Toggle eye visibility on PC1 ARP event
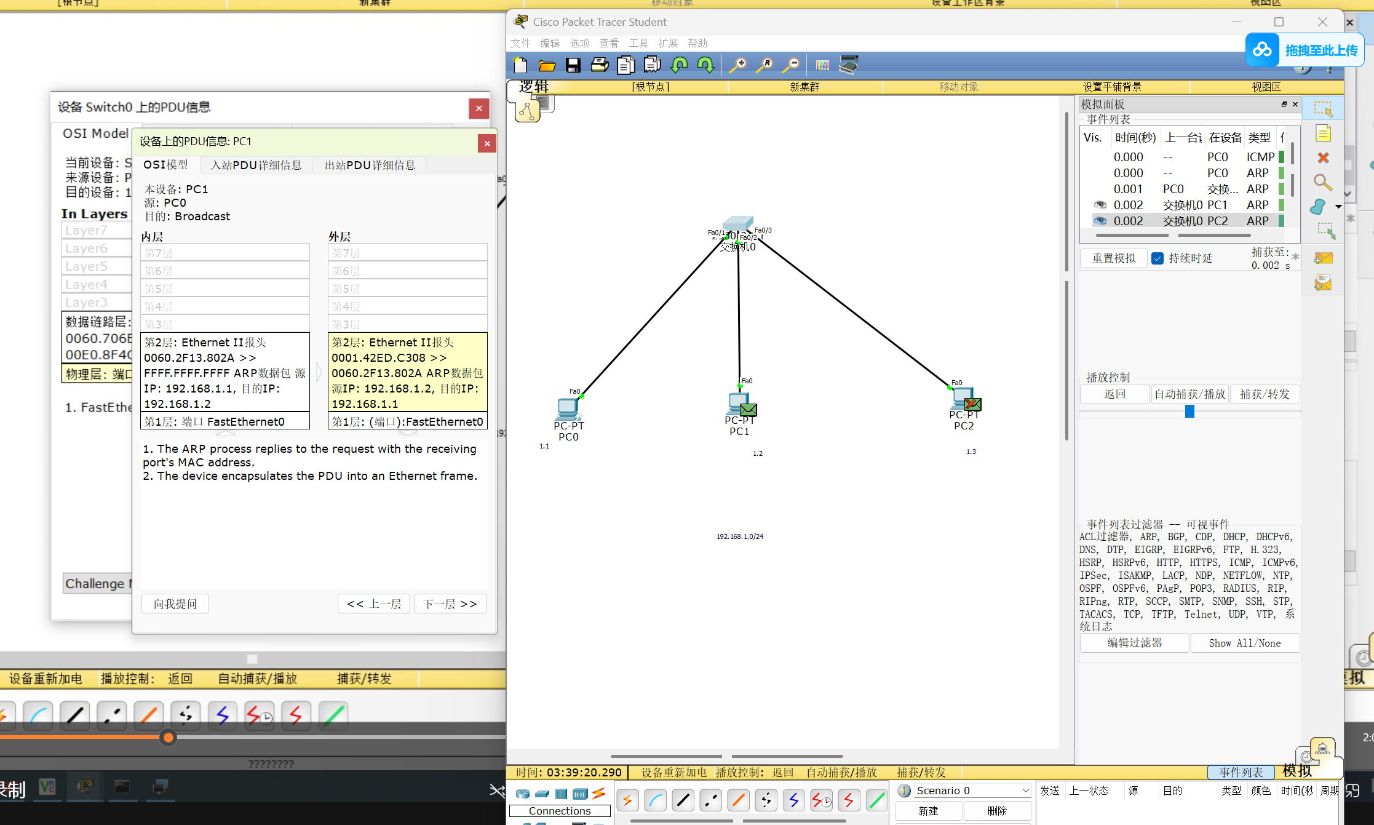 click(1100, 205)
